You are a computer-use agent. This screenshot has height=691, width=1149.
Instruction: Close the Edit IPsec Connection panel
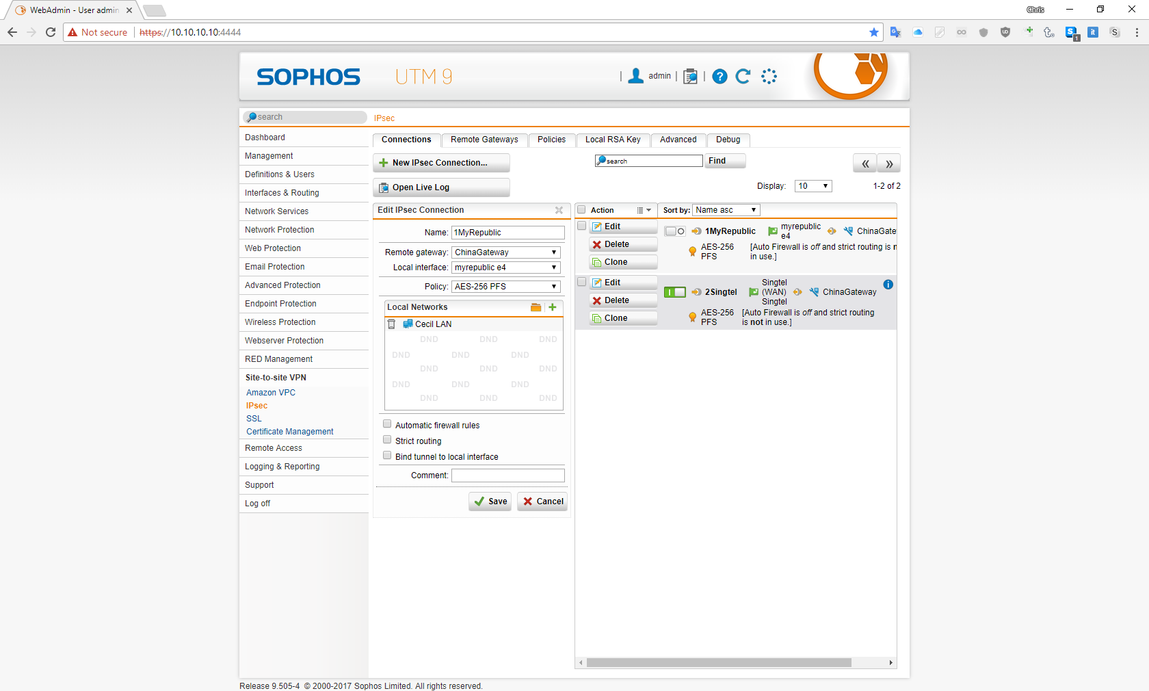(x=559, y=210)
